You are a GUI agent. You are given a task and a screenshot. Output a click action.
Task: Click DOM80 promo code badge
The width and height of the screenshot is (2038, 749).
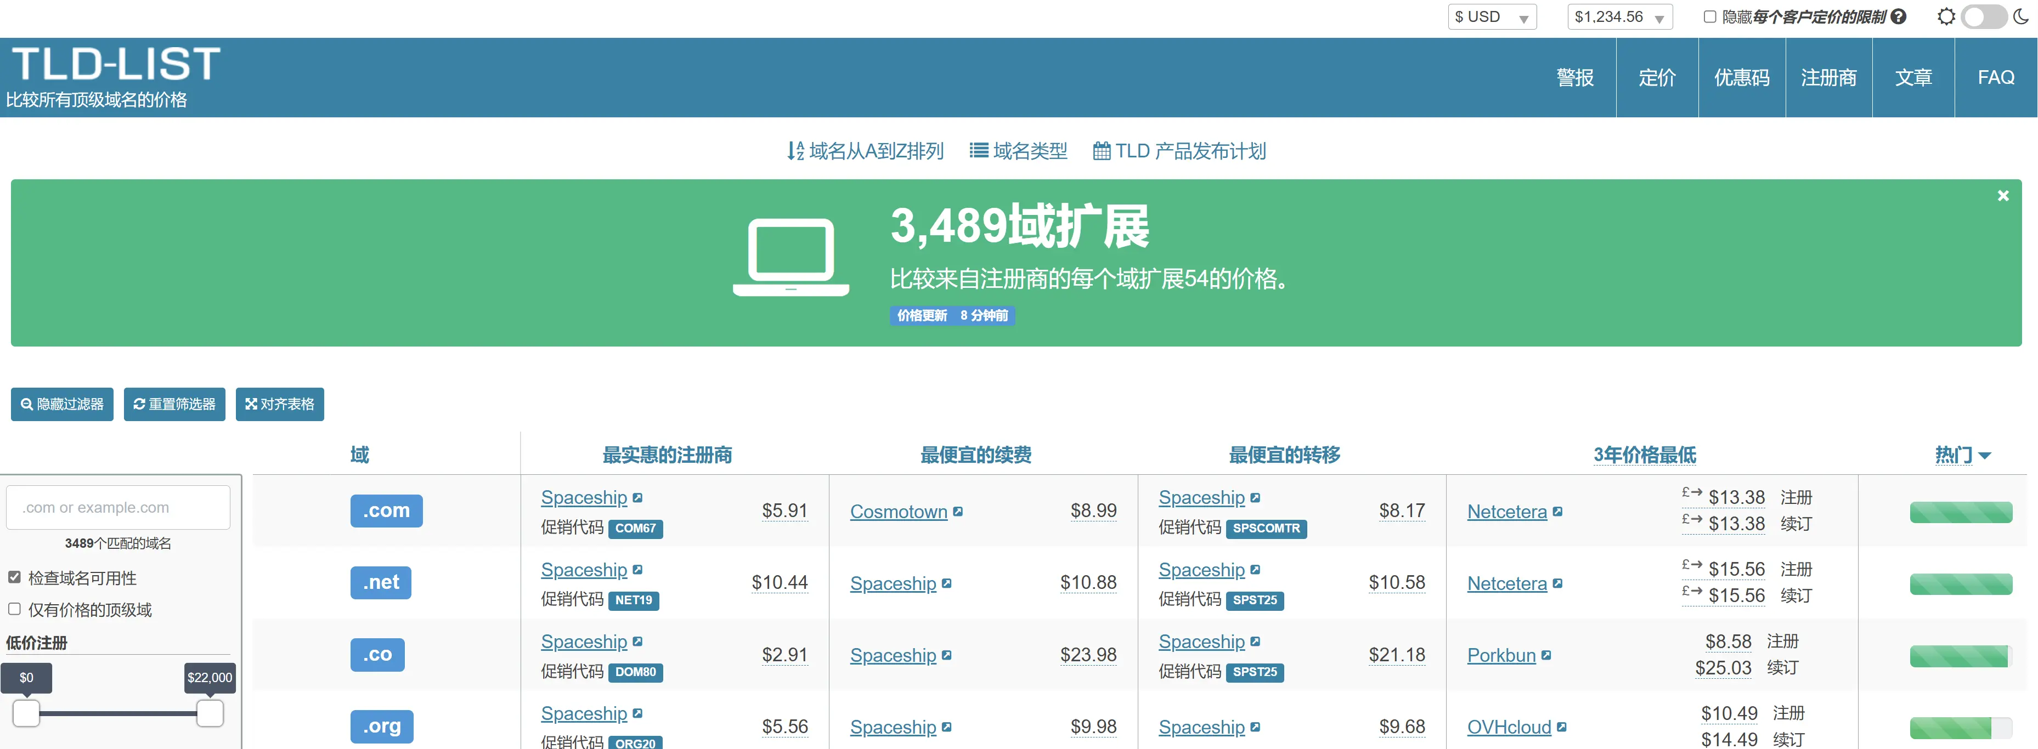point(635,672)
